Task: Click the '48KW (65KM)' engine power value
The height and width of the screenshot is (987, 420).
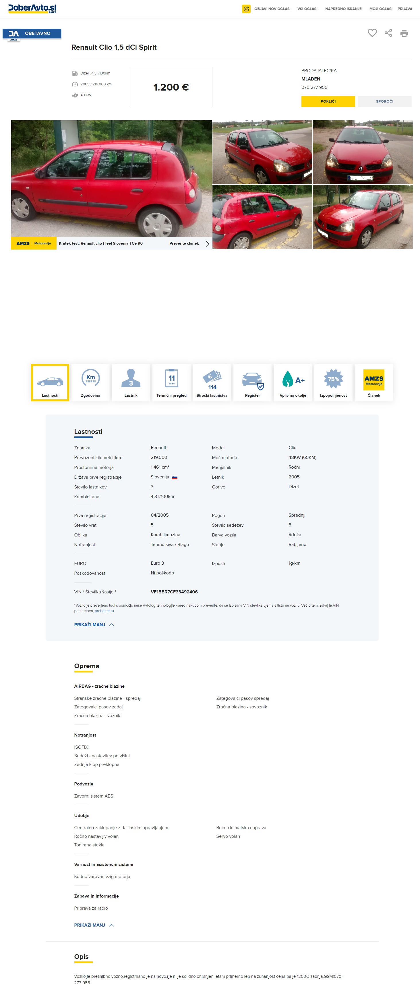Action: click(302, 457)
